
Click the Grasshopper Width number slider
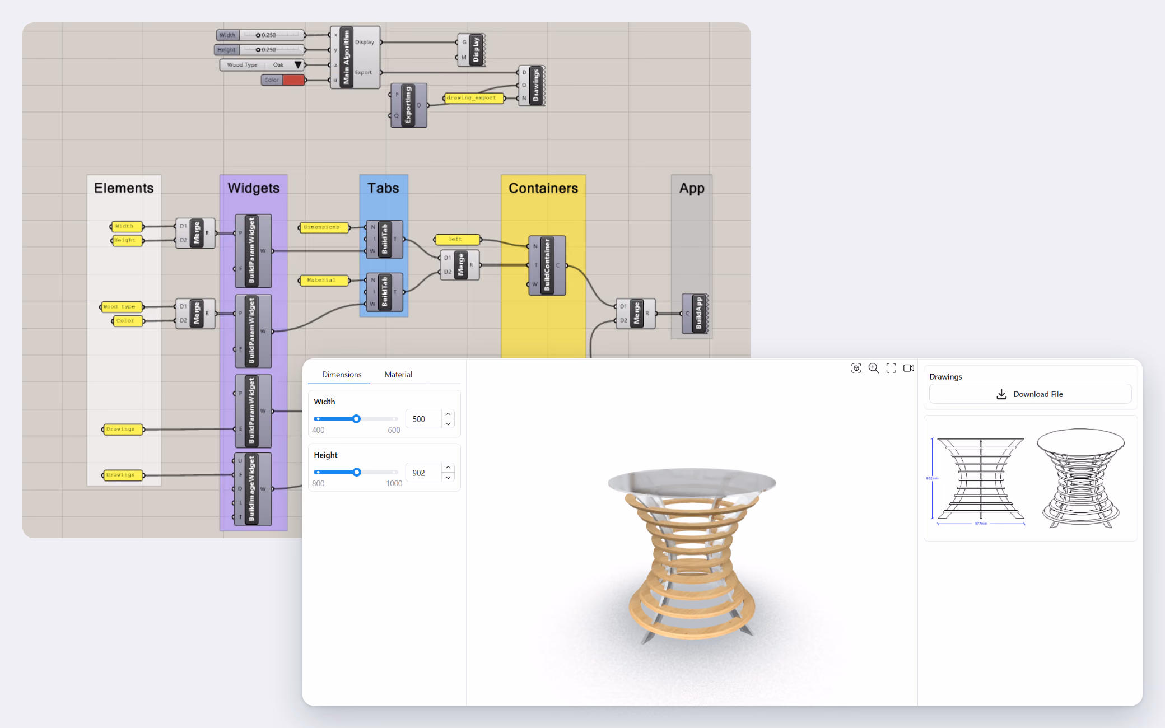260,35
